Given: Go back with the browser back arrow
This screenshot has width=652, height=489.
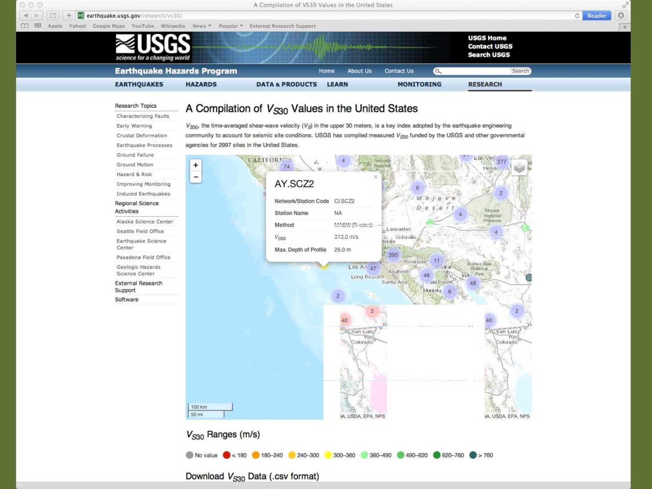Looking at the screenshot, I should click(26, 15).
